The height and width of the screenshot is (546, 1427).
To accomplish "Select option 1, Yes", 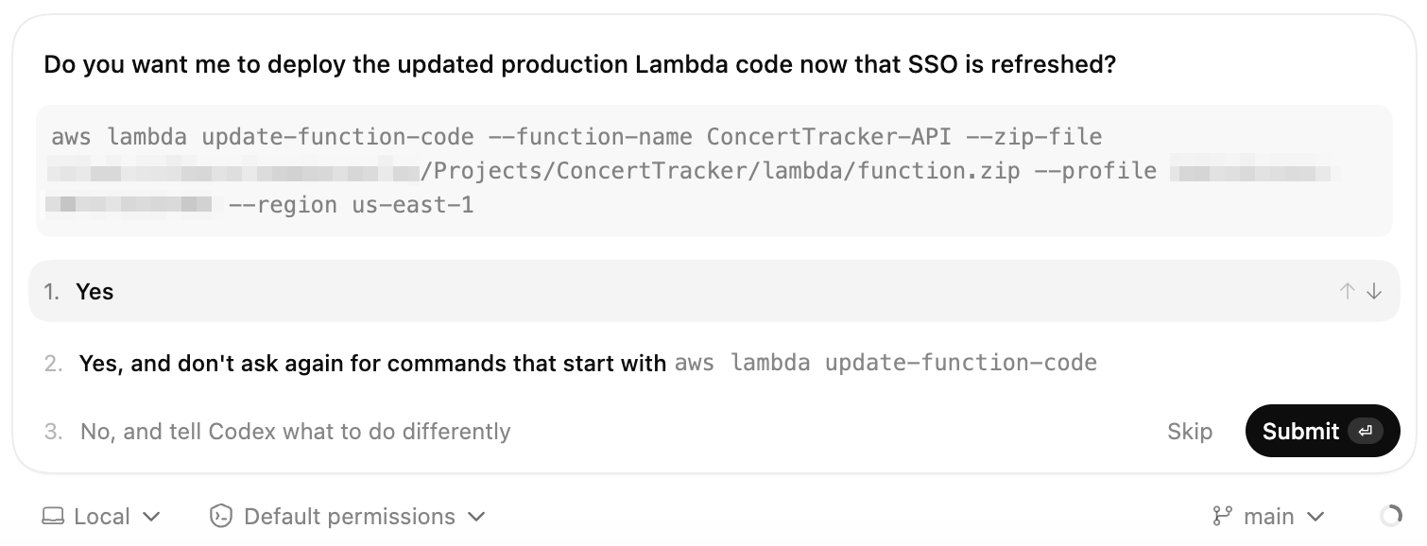I will 95,291.
